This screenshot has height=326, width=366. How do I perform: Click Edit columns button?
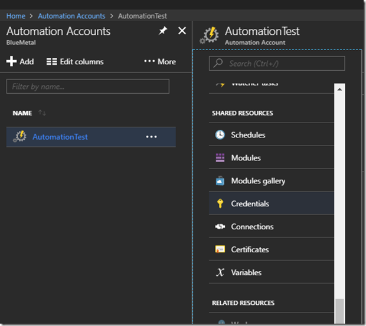tap(75, 61)
